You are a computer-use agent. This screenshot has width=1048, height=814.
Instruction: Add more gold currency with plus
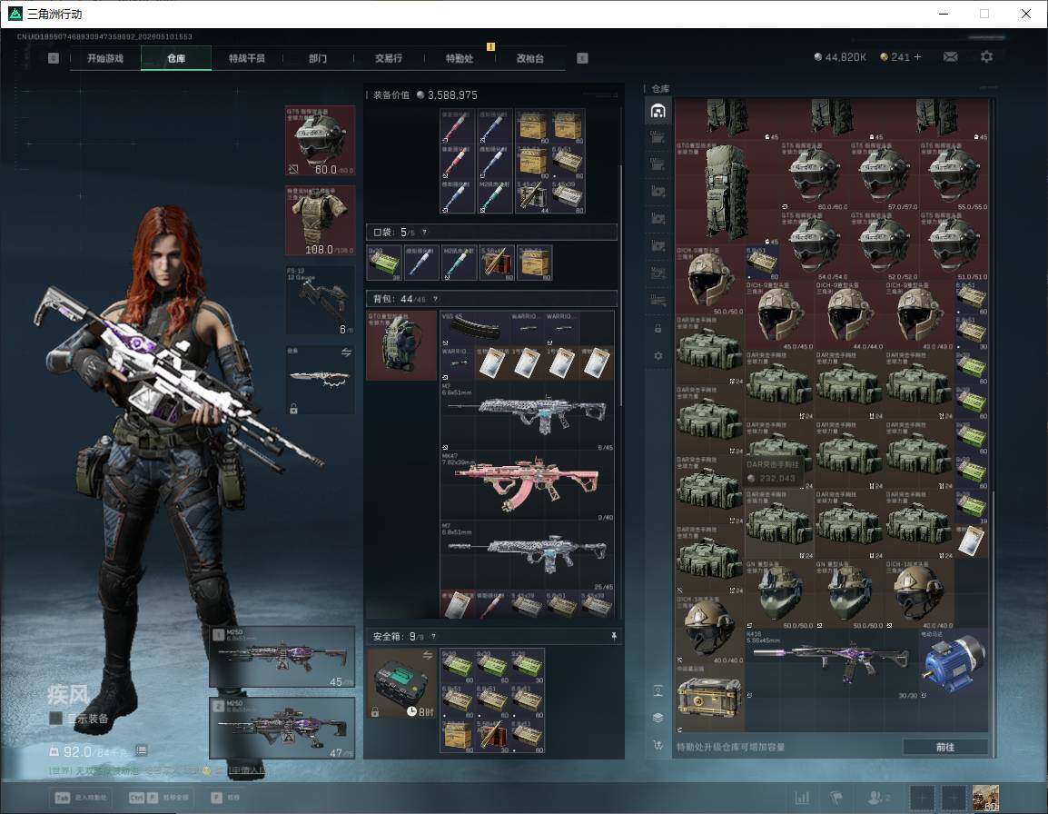pos(917,57)
